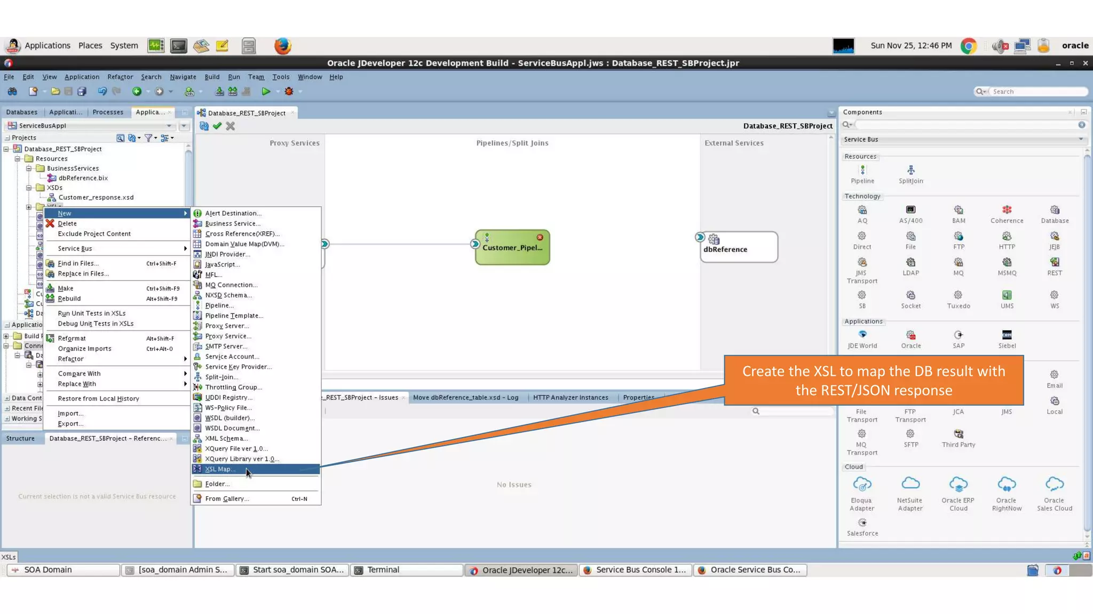Collapse the BusinessServices folder node
This screenshot has width=1093, height=614.
click(29, 168)
